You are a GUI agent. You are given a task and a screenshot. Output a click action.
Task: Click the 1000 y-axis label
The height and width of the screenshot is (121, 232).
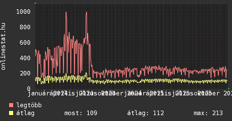[x=23, y=12]
